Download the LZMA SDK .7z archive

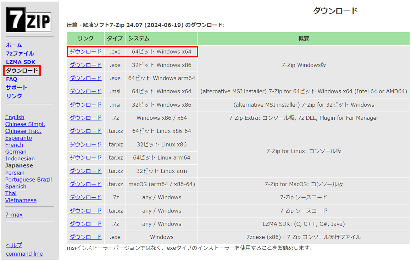tap(85, 224)
